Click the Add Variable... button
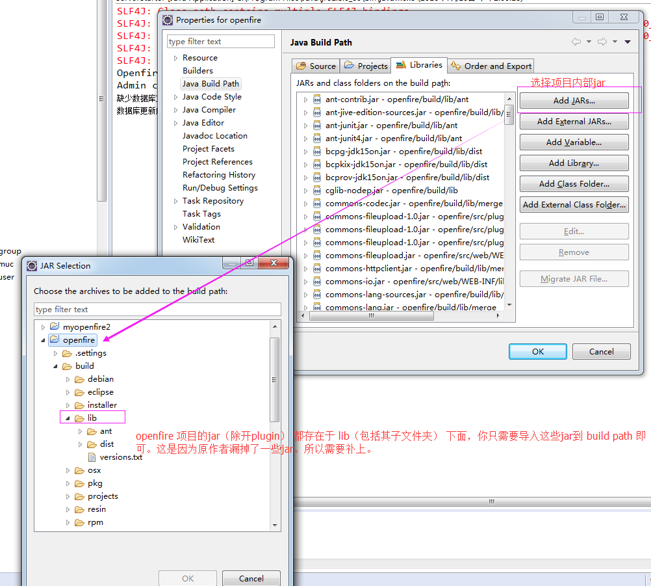This screenshot has height=586, width=651. 574,142
